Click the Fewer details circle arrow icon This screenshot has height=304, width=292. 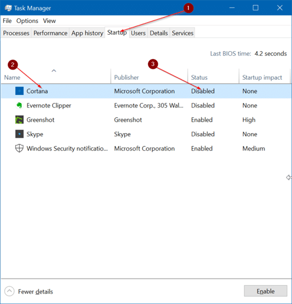[x=9, y=291]
